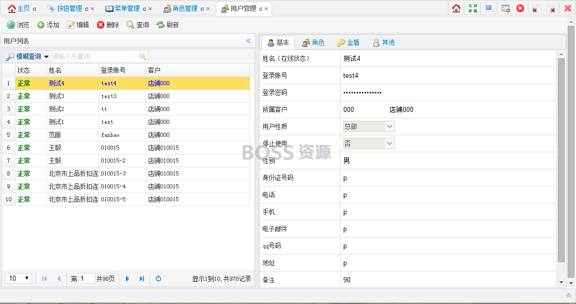Click 浏览 (browse) in the toolbar
This screenshot has height=304, width=576.
[18, 25]
